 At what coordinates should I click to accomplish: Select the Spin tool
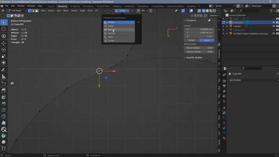point(3,136)
